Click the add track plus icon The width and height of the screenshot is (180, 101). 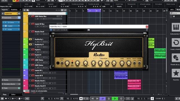[24, 10]
